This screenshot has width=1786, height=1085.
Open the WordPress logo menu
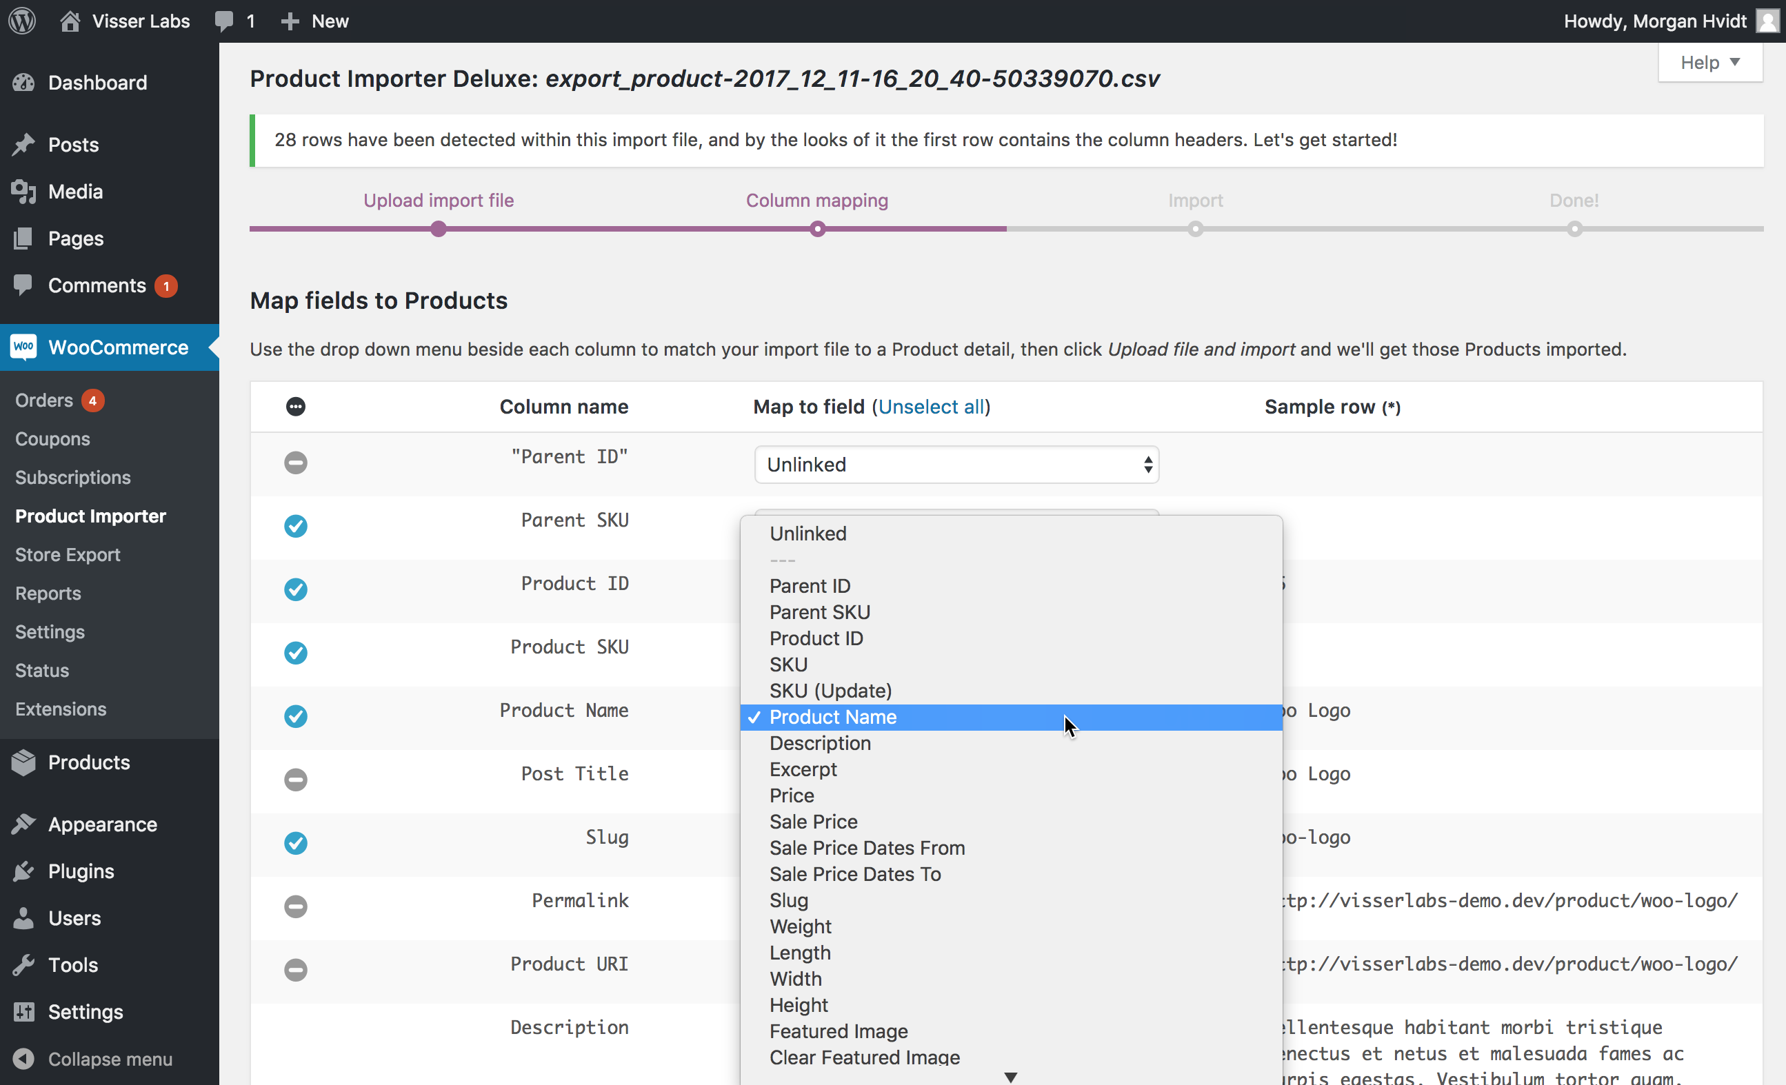23,21
